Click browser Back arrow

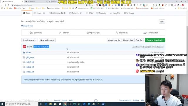2,5
